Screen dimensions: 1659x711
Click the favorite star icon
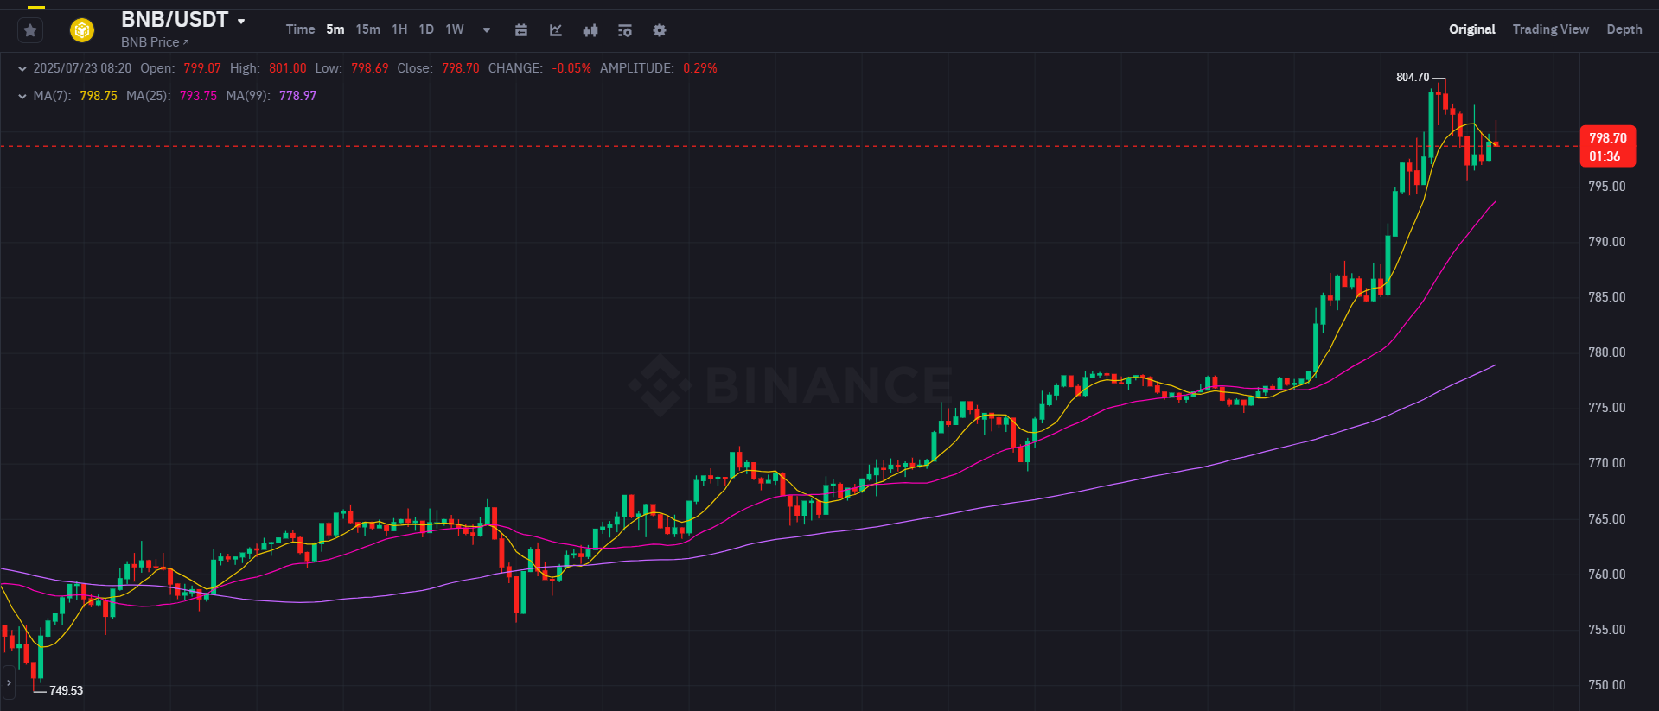pyautogui.click(x=30, y=31)
